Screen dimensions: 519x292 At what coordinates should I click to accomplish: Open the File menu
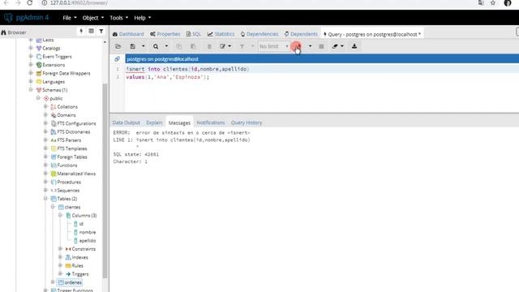click(x=70, y=18)
